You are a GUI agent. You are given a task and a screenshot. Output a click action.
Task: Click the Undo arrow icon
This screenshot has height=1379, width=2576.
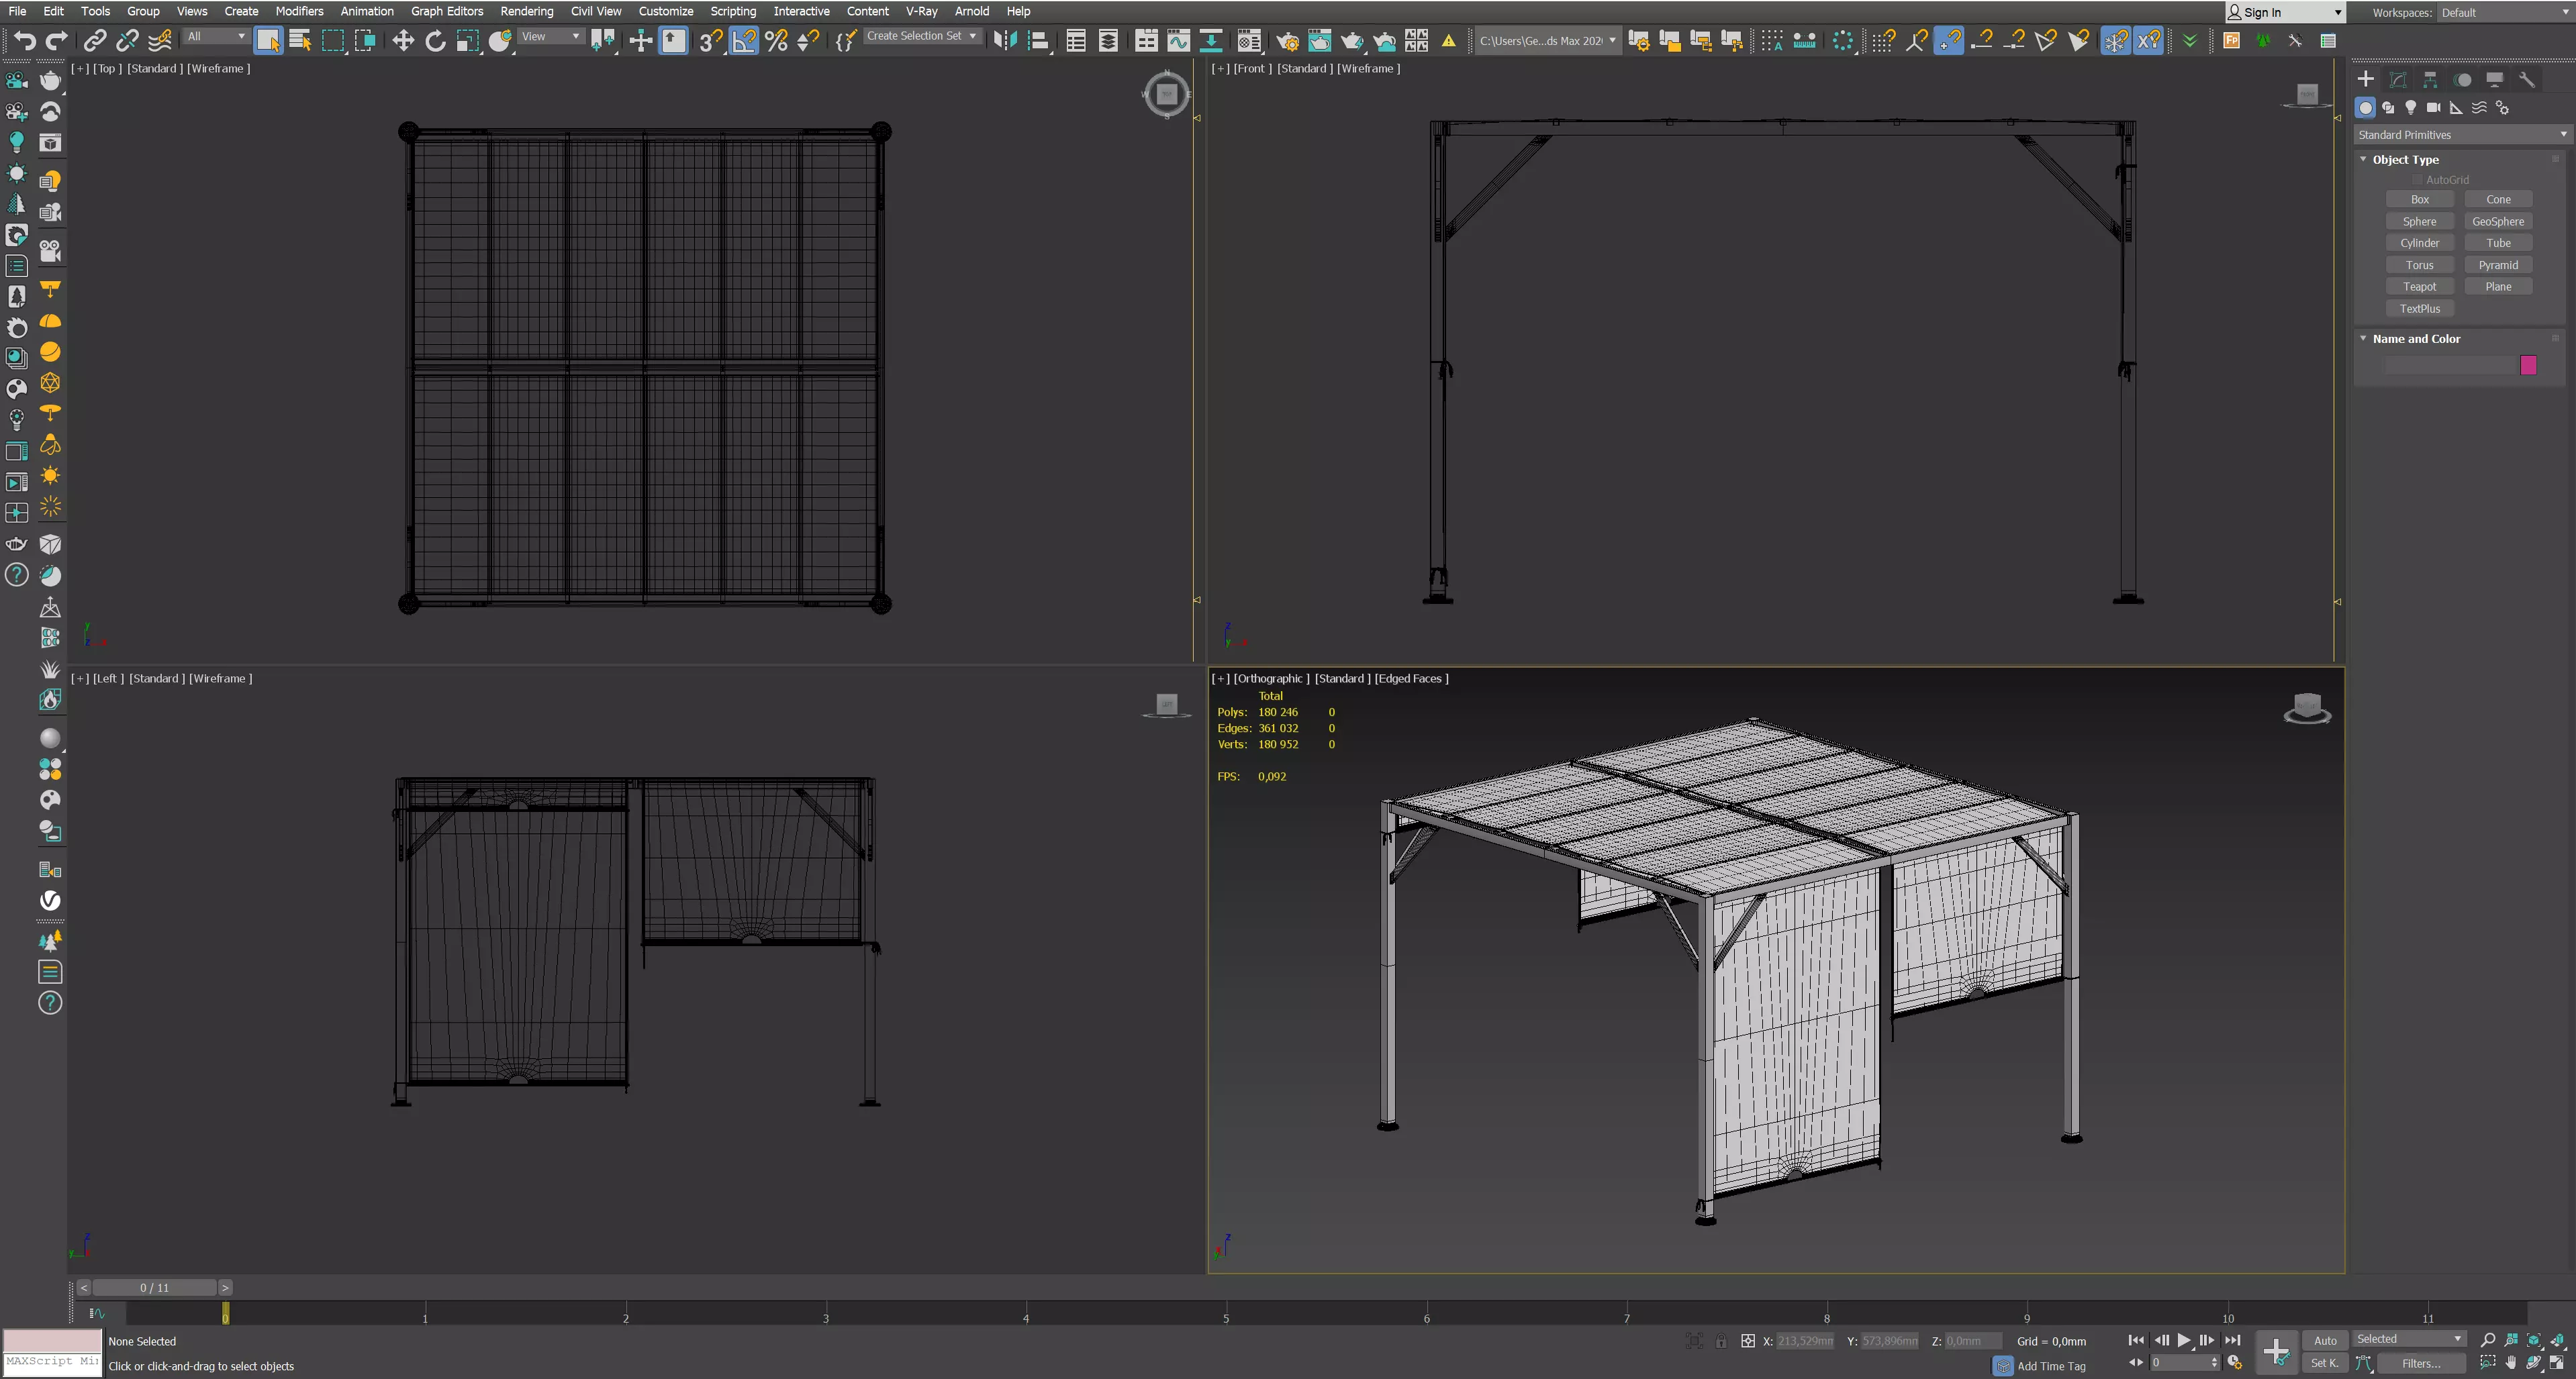(x=26, y=40)
